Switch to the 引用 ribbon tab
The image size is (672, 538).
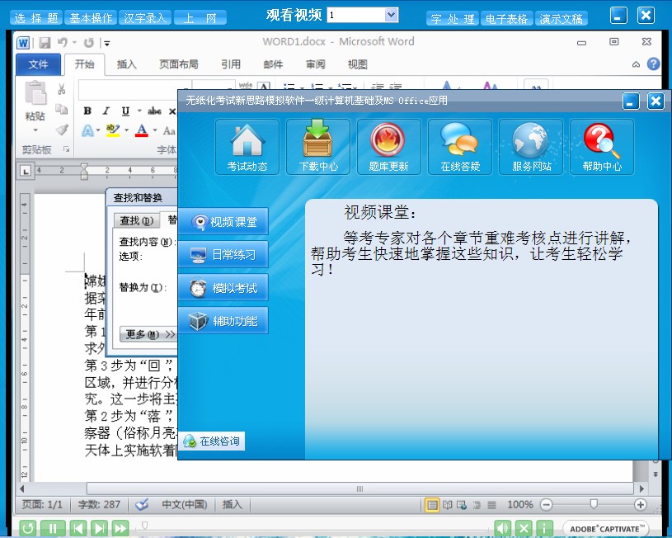point(231,64)
